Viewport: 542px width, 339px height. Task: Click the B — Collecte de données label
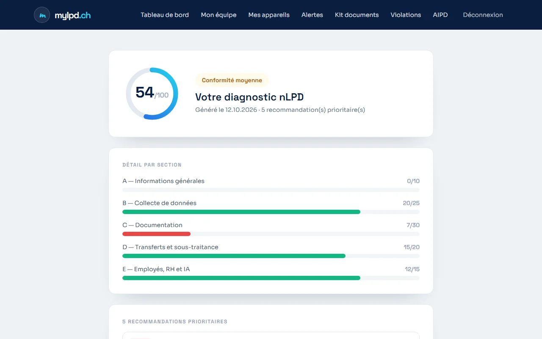pos(159,203)
